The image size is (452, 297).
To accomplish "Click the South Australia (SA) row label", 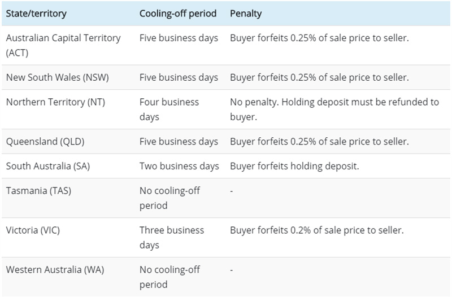I will tap(50, 166).
